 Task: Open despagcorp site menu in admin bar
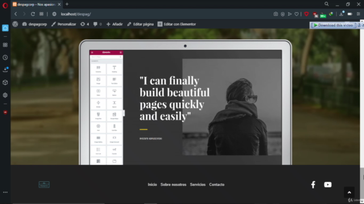tap(35, 24)
